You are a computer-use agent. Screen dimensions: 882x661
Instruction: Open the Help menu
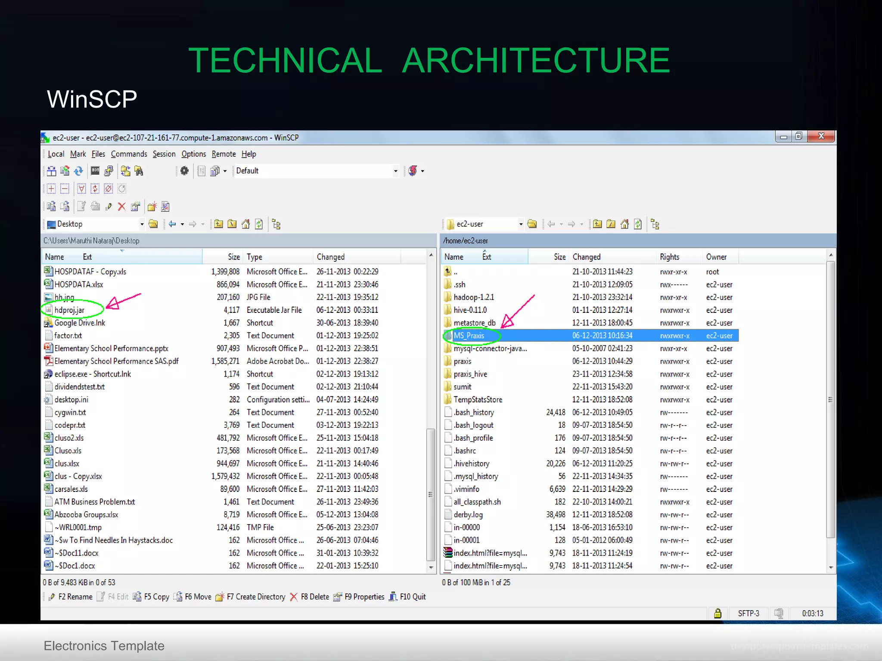pos(248,154)
